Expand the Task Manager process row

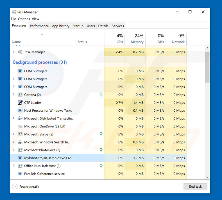click(13, 52)
